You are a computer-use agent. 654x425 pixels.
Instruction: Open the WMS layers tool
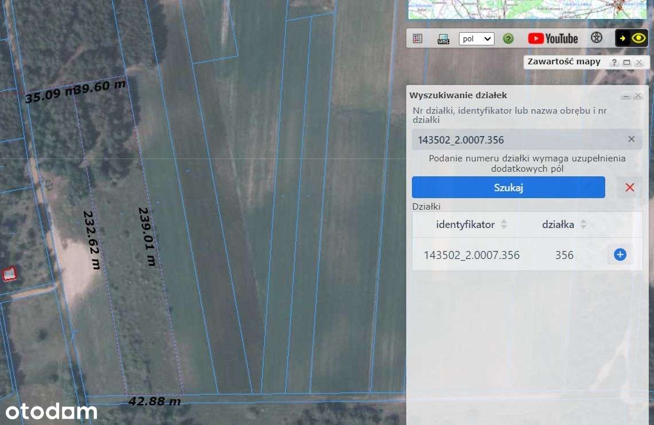[x=443, y=39]
